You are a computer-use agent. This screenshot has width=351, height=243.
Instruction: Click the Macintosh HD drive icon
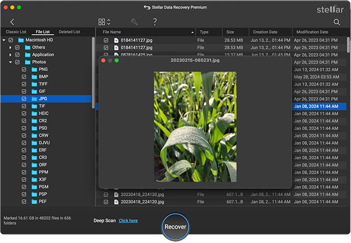[x=21, y=40]
